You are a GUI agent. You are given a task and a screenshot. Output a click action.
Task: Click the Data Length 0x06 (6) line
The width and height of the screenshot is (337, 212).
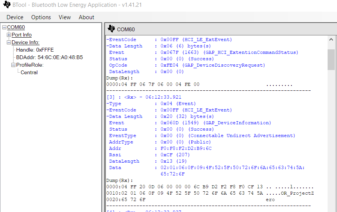(159, 46)
